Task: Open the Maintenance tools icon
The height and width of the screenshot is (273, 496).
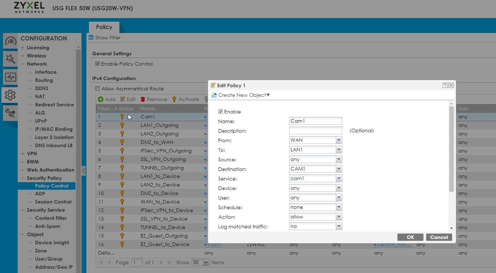Action: [x=10, y=113]
